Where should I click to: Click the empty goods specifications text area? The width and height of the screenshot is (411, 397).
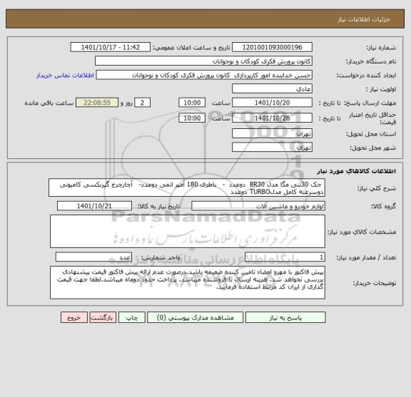tap(188, 231)
